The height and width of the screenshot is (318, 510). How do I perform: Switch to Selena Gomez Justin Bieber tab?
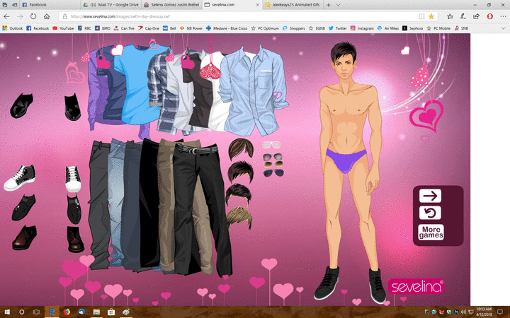point(171,4)
